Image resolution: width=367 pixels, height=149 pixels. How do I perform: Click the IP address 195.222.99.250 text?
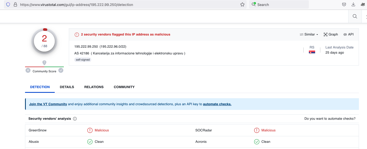tap(86, 47)
